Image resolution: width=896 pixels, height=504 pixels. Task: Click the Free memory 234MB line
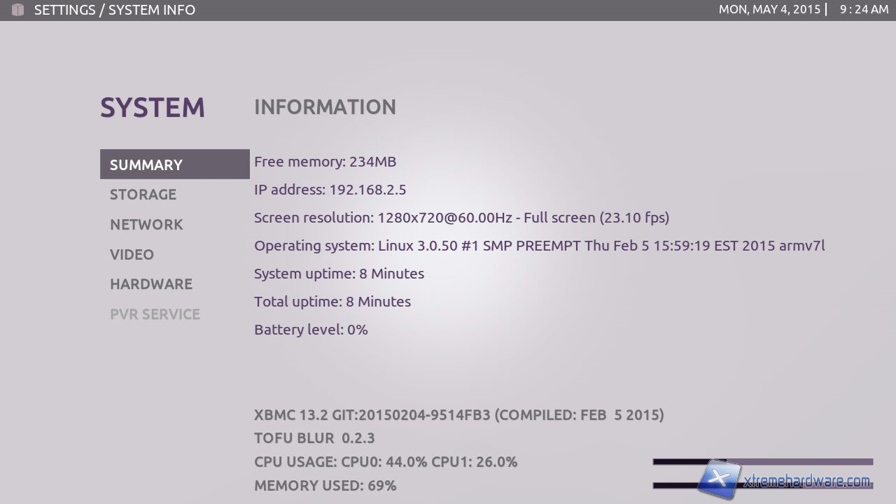pos(325,162)
